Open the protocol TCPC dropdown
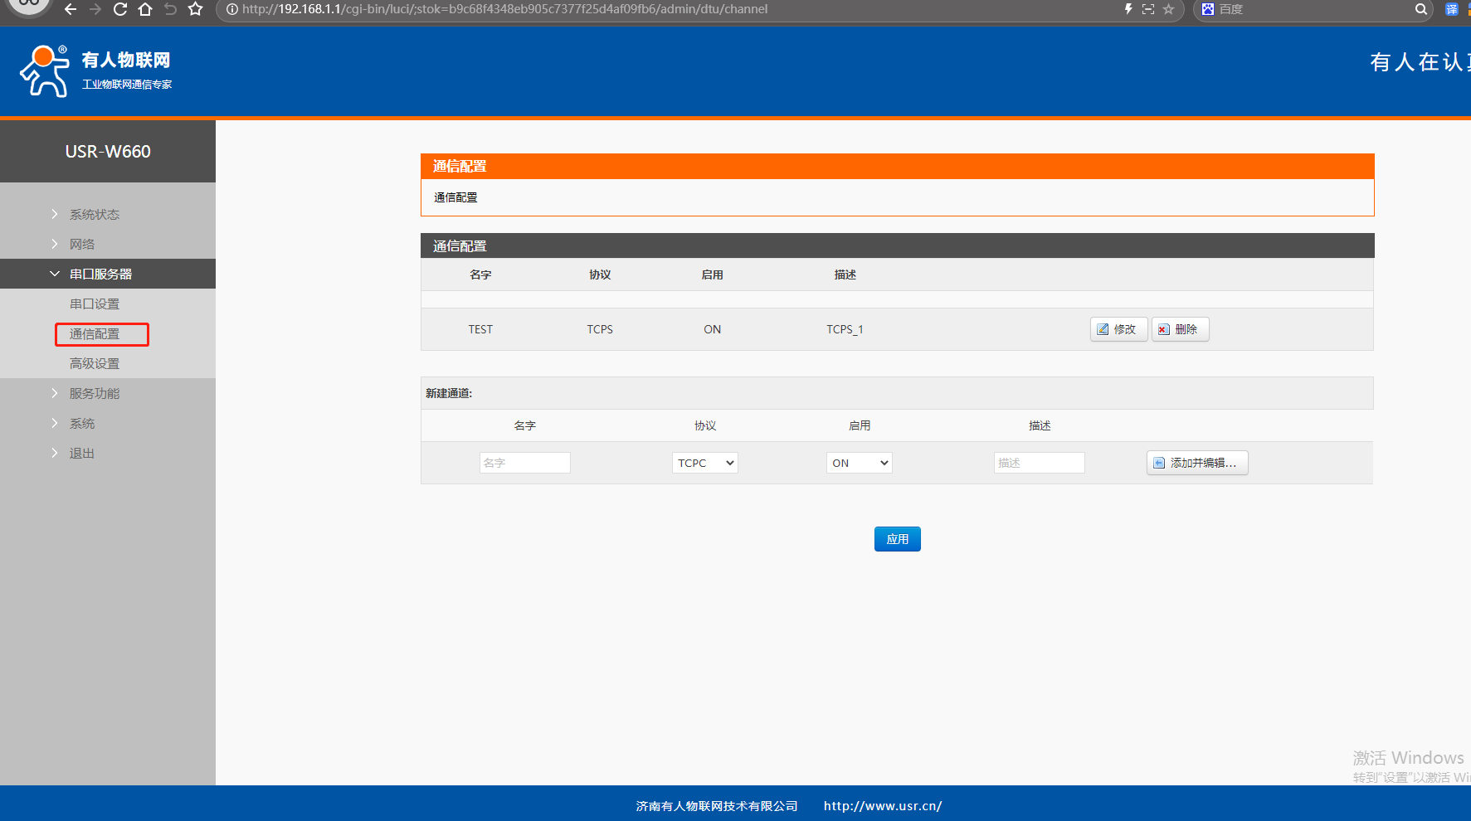 click(704, 463)
